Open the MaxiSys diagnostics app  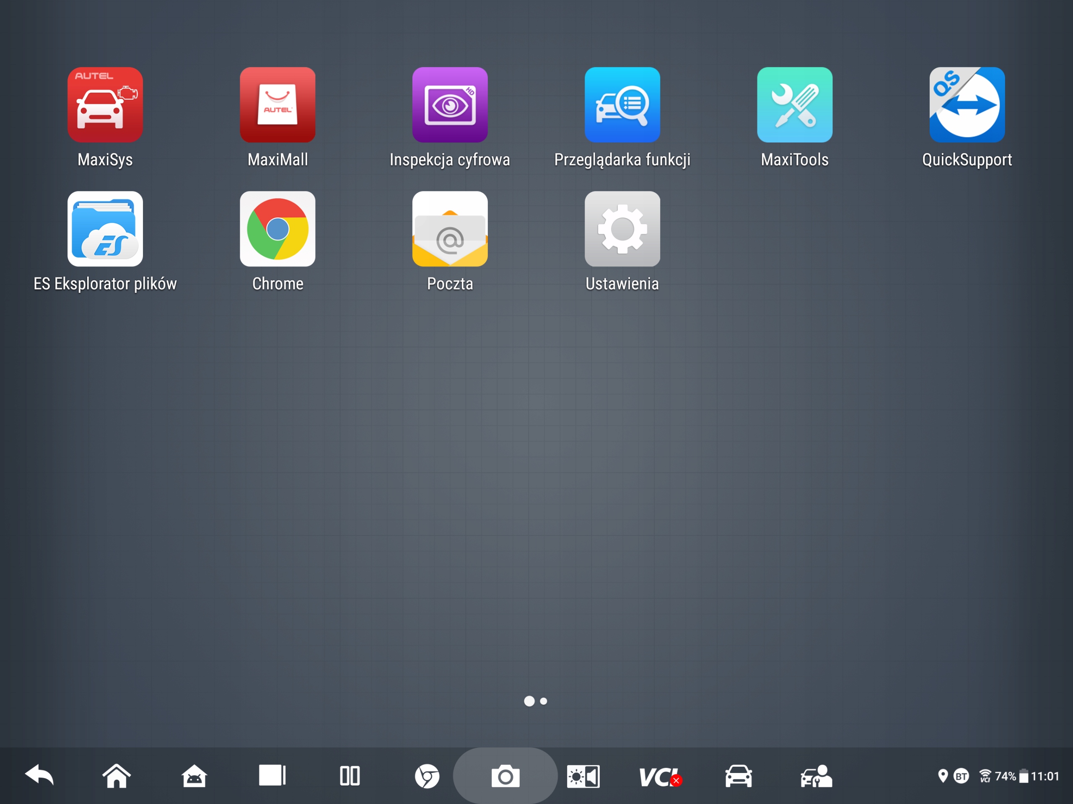point(105,105)
